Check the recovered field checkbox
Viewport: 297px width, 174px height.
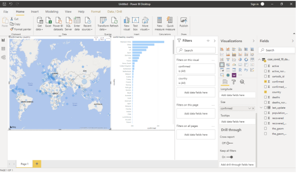point(265,118)
